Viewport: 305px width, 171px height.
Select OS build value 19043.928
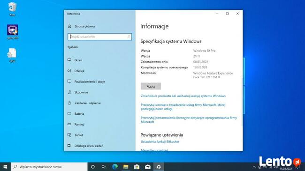[x=200, y=67]
